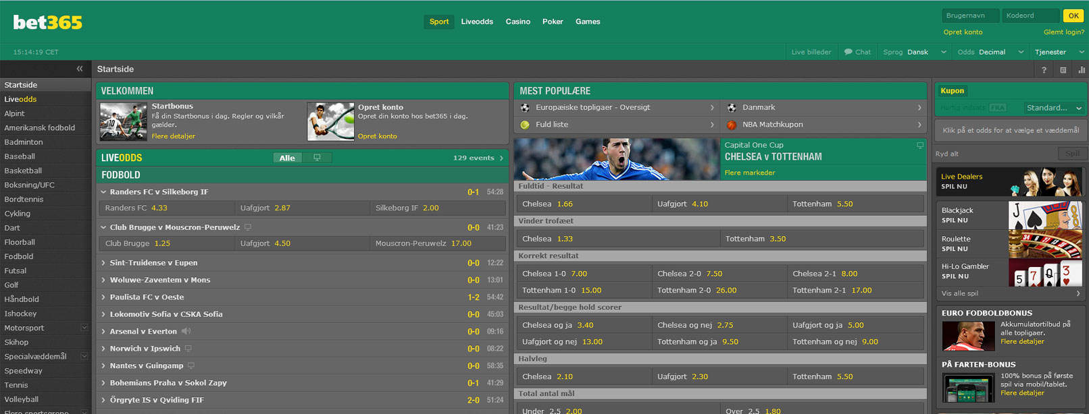
Task: Open Chat via the speech bubble icon
Action: pos(848,52)
